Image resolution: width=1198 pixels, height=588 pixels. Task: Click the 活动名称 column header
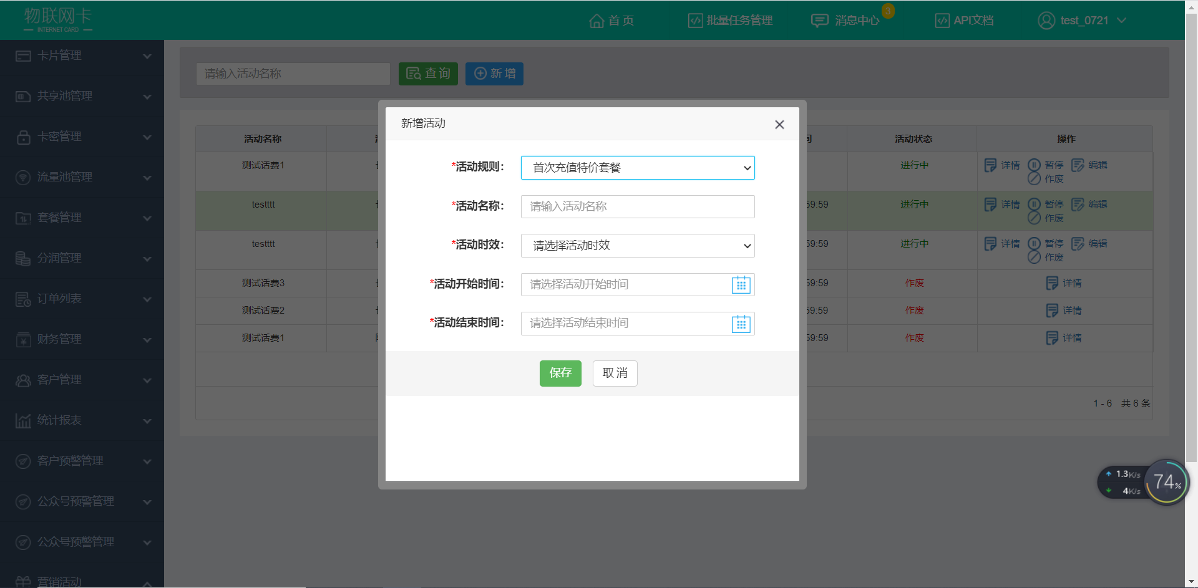(263, 139)
